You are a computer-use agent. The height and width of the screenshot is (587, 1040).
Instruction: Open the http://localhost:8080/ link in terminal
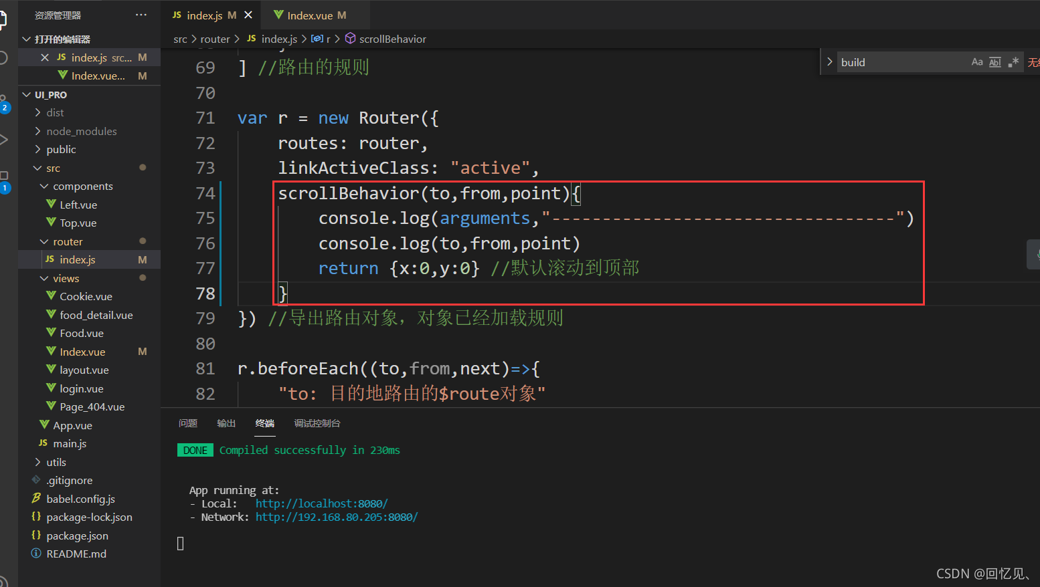[x=321, y=503]
